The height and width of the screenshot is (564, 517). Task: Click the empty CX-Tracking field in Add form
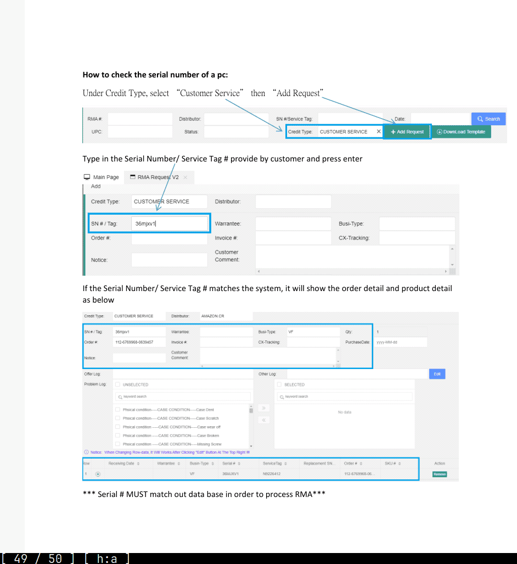417,238
